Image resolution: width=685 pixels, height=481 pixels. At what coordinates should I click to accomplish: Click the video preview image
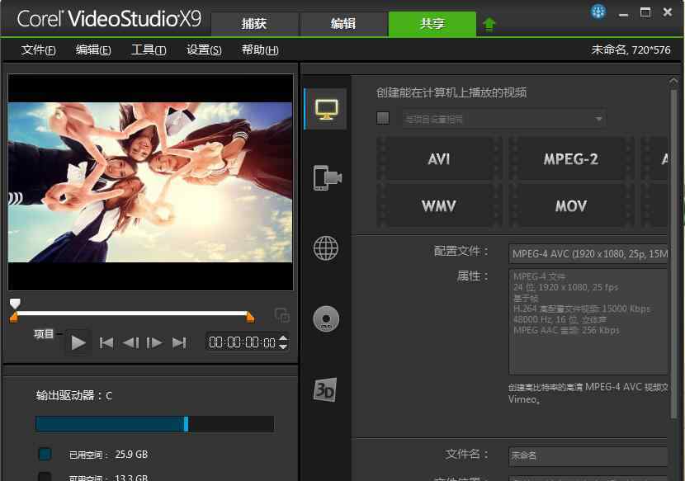click(x=150, y=182)
